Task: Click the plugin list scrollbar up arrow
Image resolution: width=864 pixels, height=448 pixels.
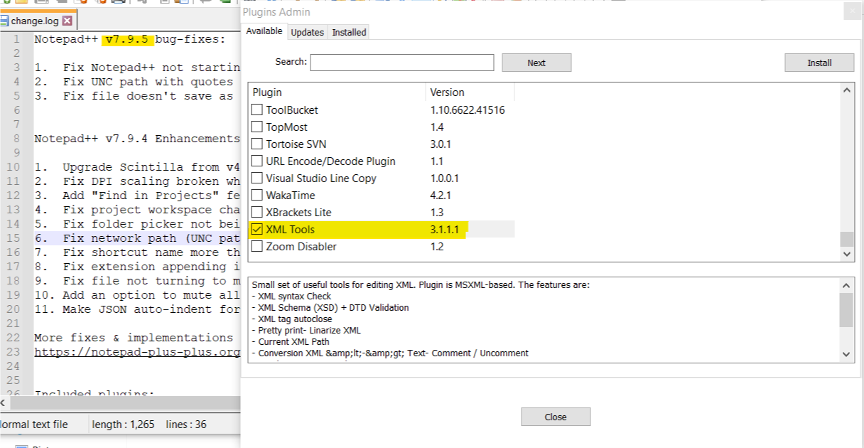Action: point(846,91)
